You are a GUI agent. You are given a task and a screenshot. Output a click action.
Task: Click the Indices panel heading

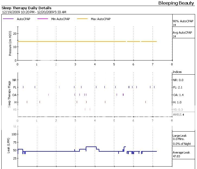click(177, 72)
